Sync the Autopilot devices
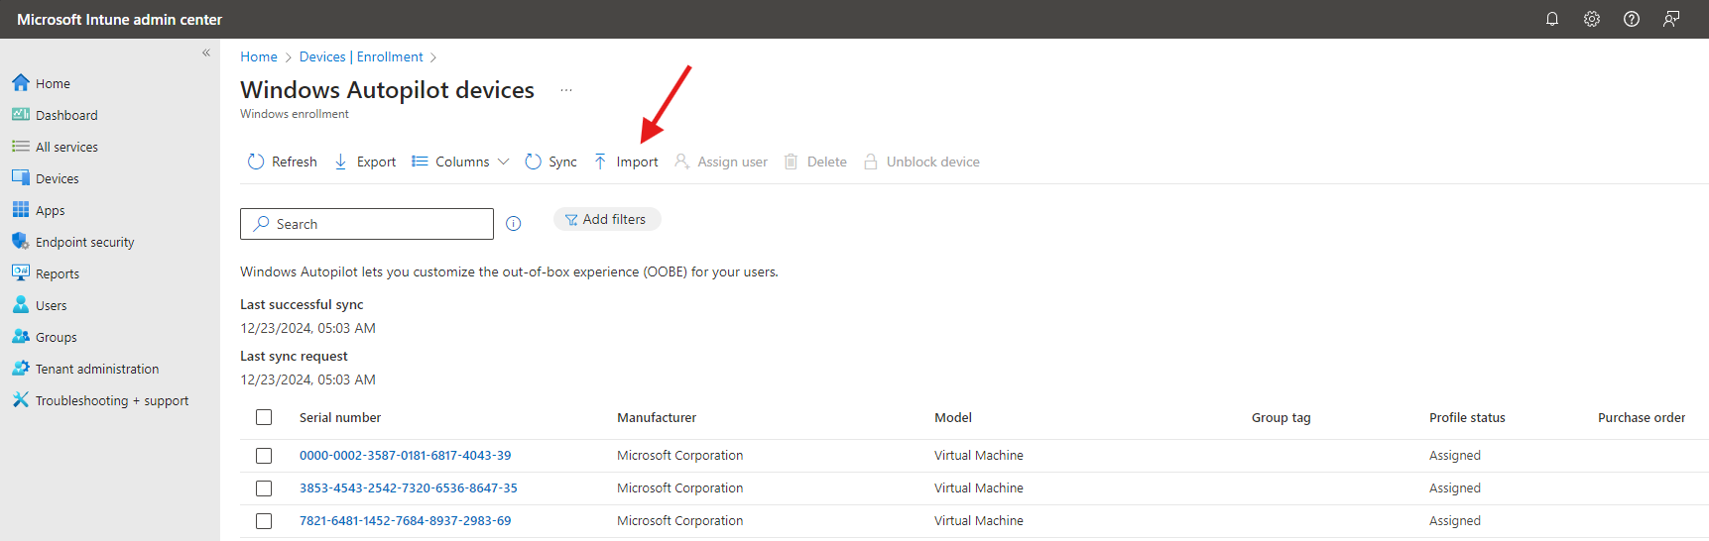1709x541 pixels. pyautogui.click(x=550, y=162)
